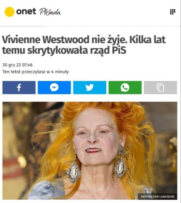Send the article via Messenger

(54, 88)
